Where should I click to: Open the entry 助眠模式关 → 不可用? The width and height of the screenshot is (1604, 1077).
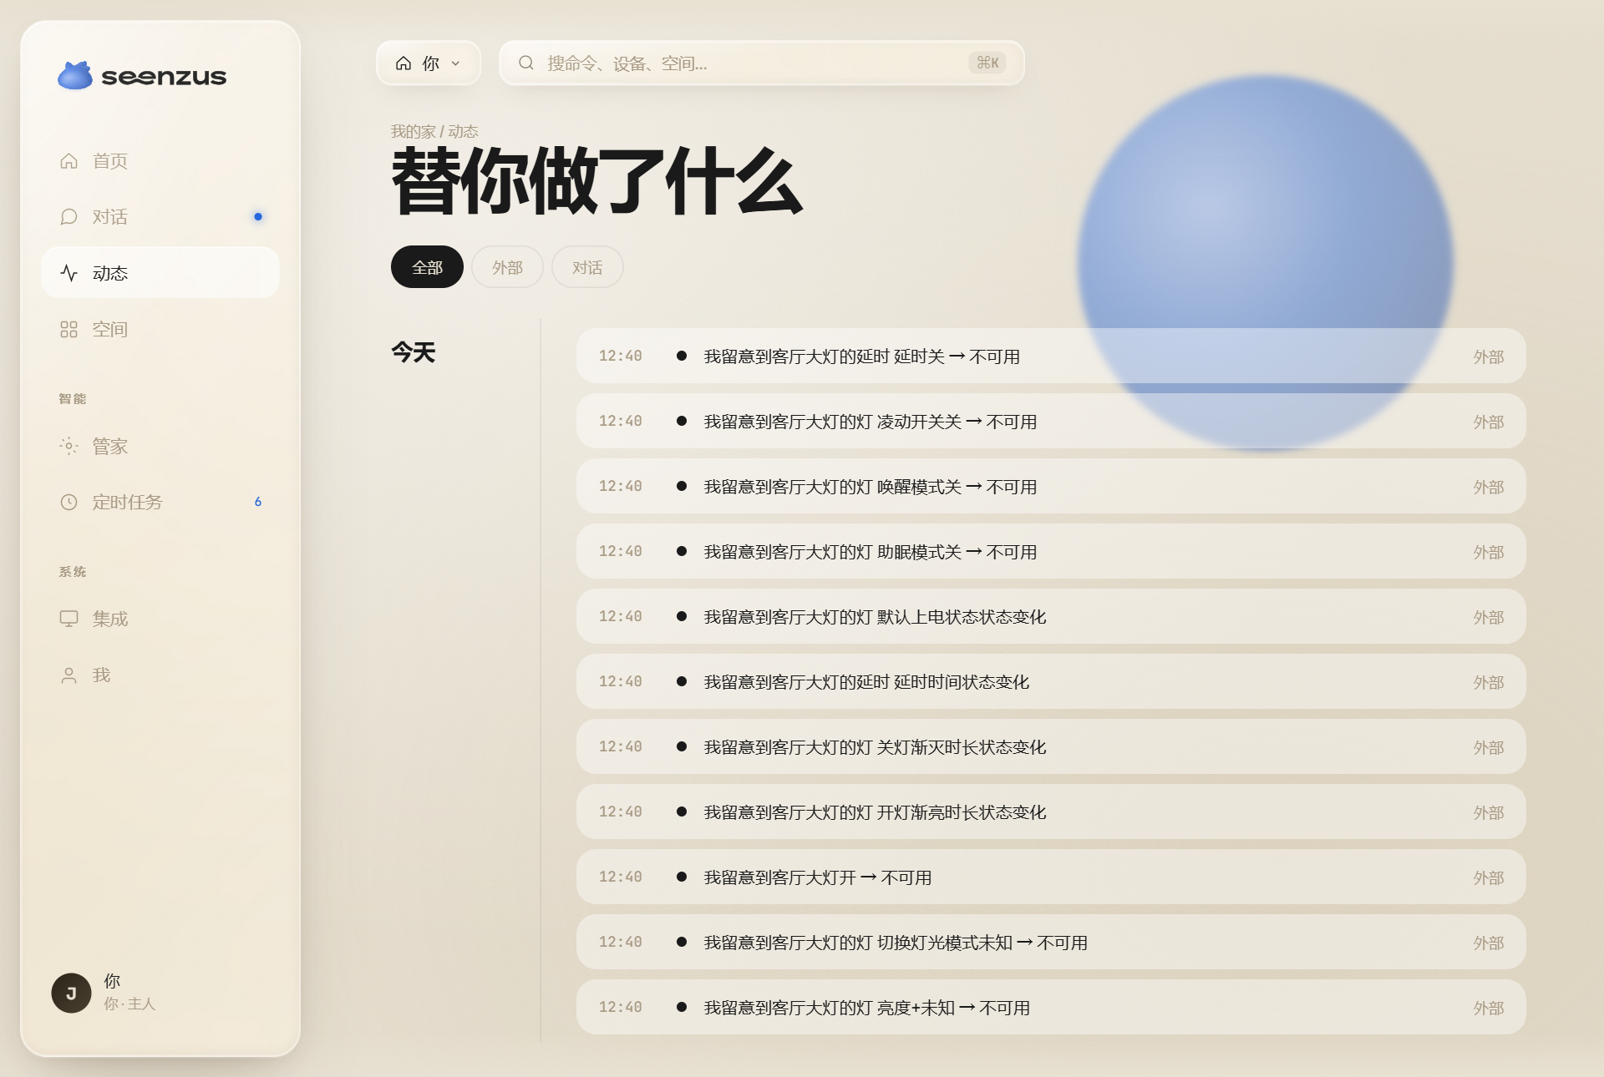click(1051, 552)
